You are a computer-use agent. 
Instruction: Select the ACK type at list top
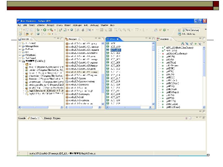pos(113,44)
